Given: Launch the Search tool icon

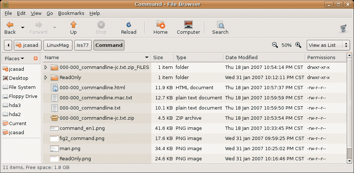Looking at the screenshot, I should [220, 25].
